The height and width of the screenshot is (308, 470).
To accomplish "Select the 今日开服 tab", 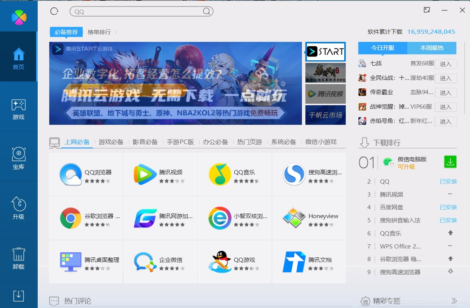I will (383, 48).
